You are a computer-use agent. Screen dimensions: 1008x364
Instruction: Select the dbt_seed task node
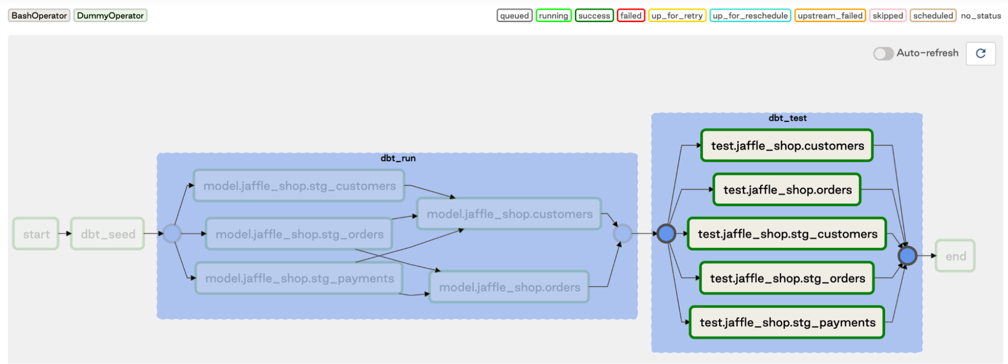pos(108,234)
